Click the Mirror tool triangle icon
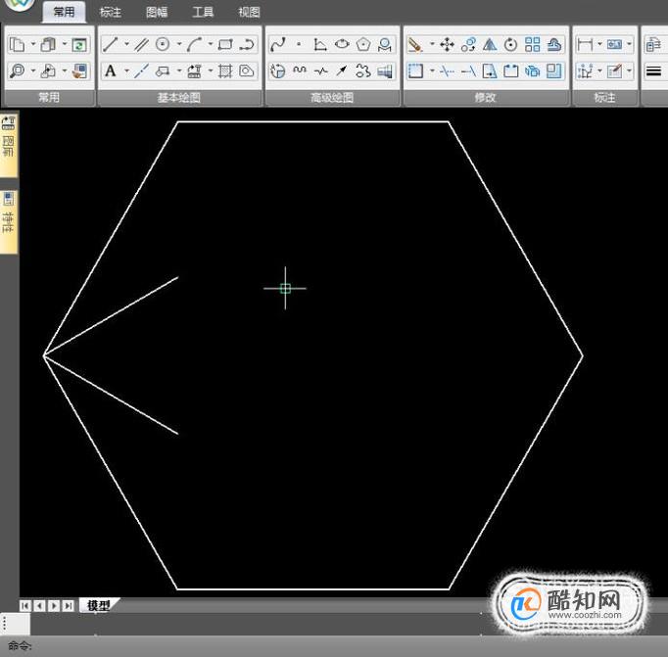This screenshot has width=668, height=657. (x=490, y=44)
